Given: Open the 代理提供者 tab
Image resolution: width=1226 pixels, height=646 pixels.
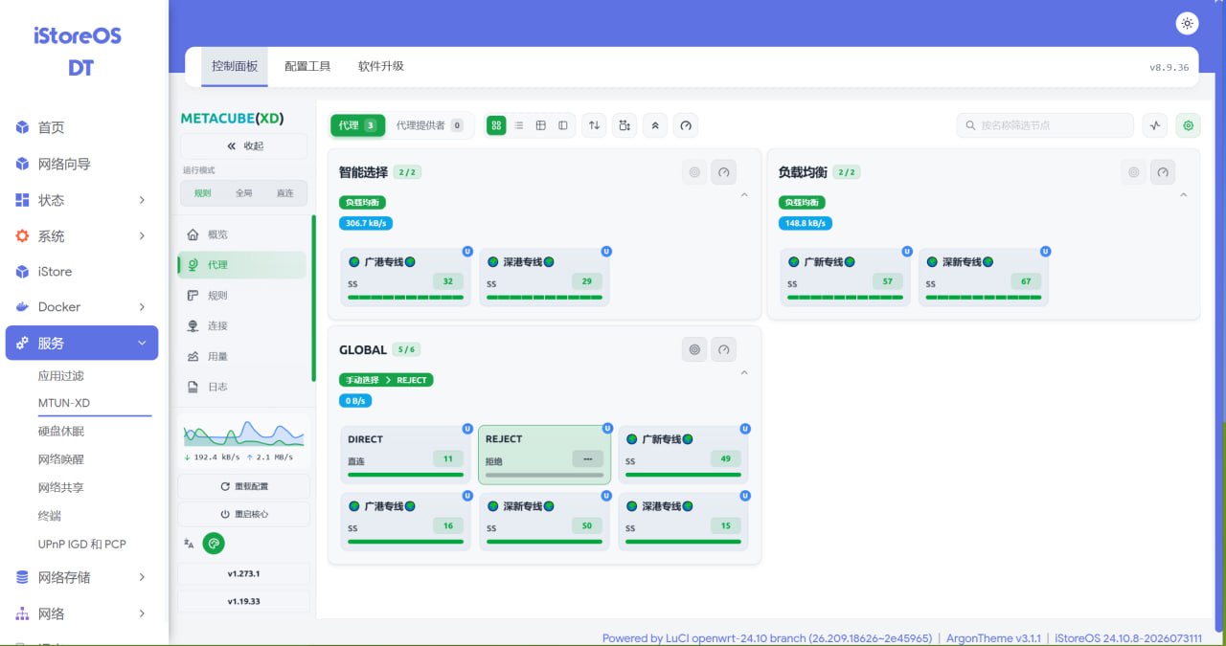Looking at the screenshot, I should [429, 125].
